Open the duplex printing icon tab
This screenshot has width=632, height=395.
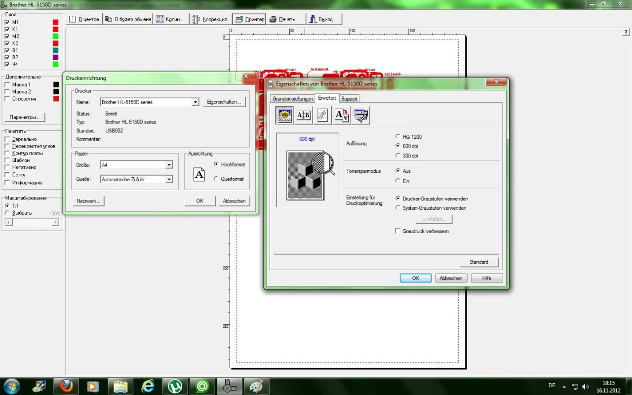(x=303, y=115)
